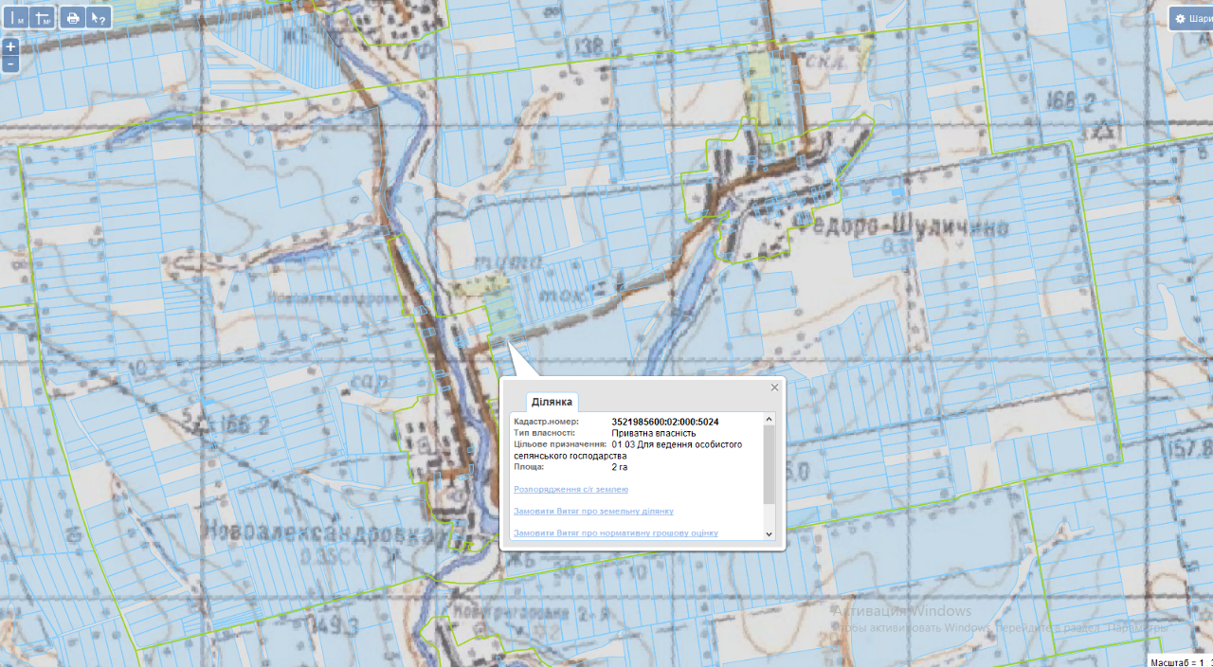Activate the identify parcel info tool

(x=99, y=18)
